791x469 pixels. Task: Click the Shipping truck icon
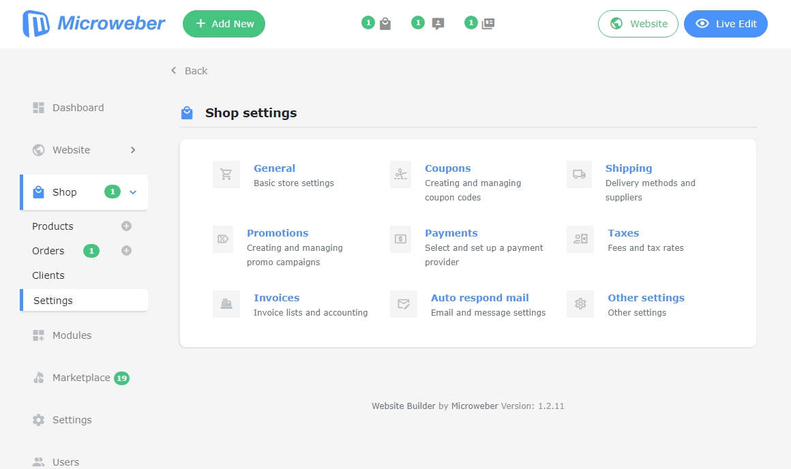click(579, 175)
